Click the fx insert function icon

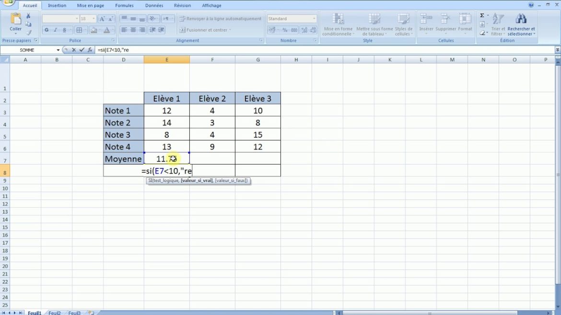click(x=89, y=50)
